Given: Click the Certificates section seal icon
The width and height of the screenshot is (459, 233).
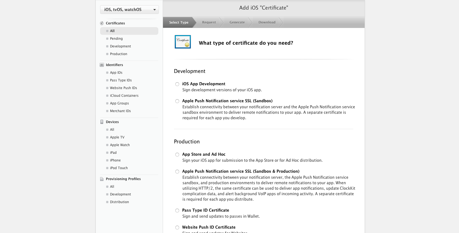Looking at the screenshot, I should pyautogui.click(x=102, y=23).
